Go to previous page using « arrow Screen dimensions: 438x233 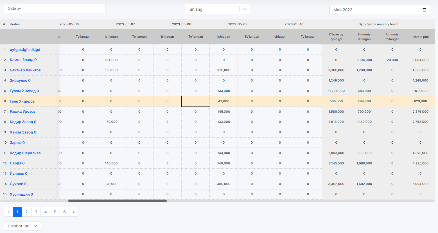[x=8, y=212]
